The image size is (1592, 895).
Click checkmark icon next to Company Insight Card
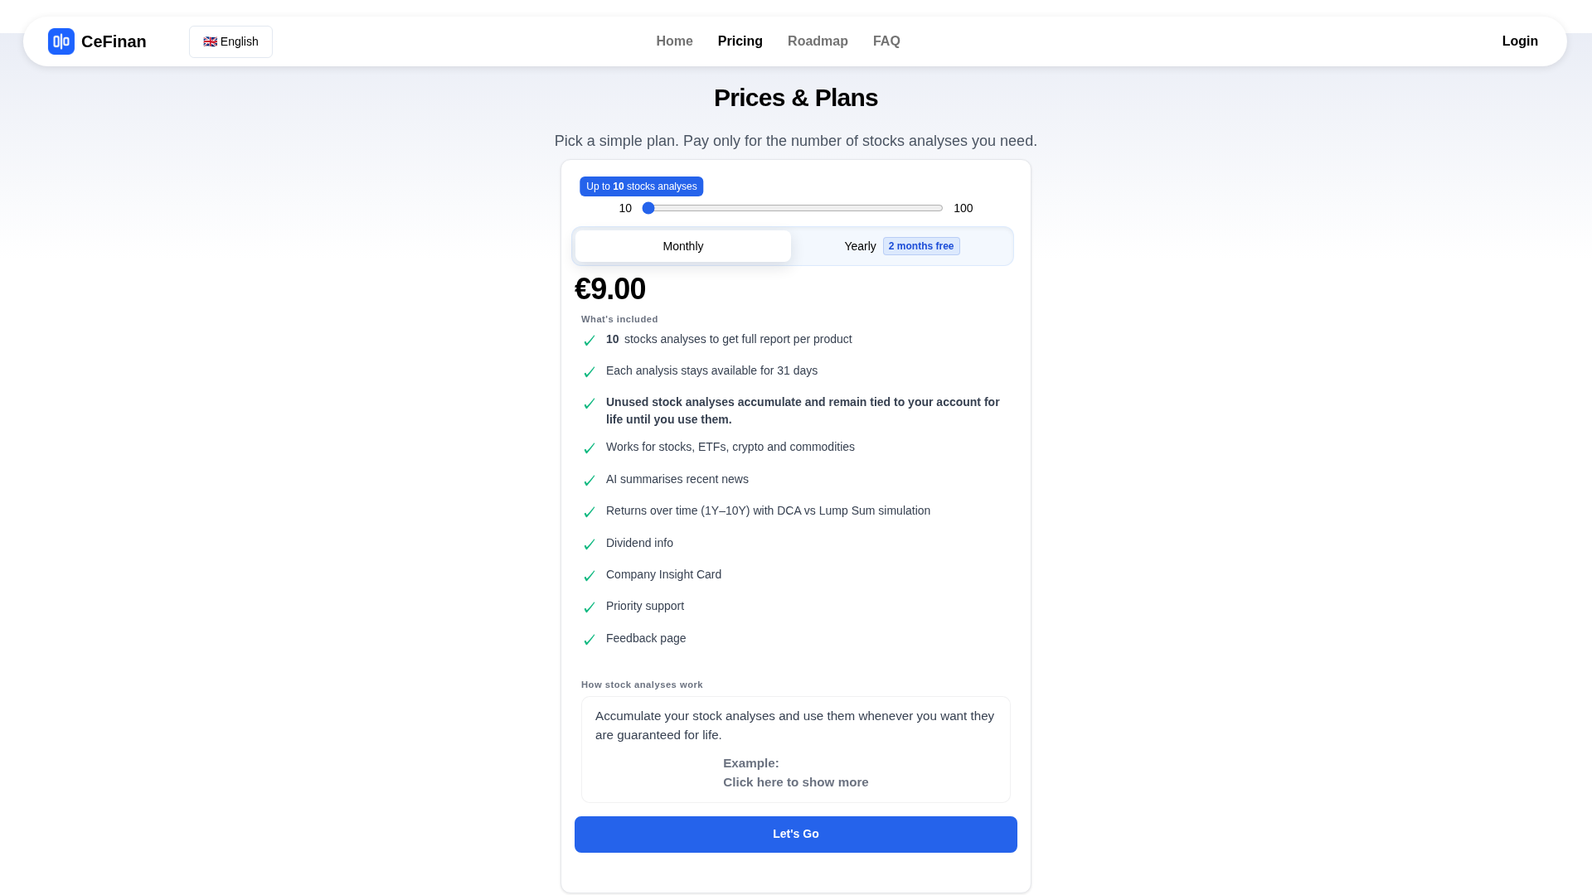pyautogui.click(x=590, y=576)
